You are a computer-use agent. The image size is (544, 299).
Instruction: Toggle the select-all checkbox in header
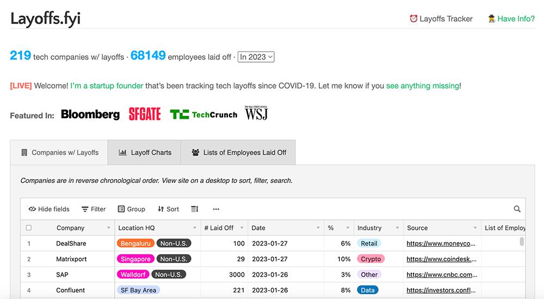point(29,228)
